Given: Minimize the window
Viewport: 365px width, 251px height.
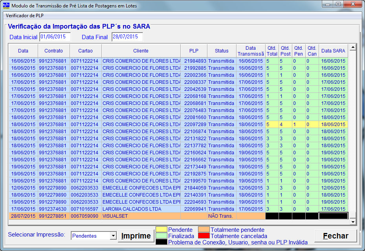Looking at the screenshot, I should [328, 4].
